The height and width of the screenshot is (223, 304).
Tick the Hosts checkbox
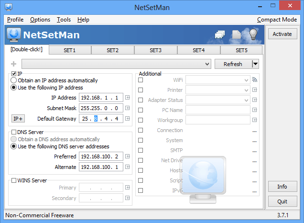point(141,170)
